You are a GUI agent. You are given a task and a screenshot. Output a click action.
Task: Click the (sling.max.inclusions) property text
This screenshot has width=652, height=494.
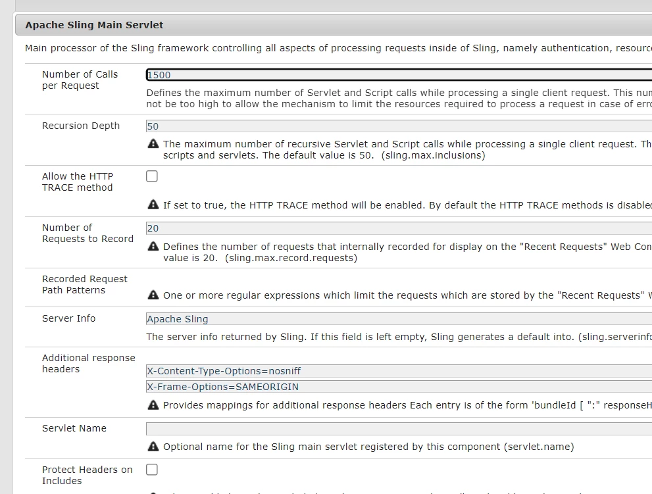(434, 155)
